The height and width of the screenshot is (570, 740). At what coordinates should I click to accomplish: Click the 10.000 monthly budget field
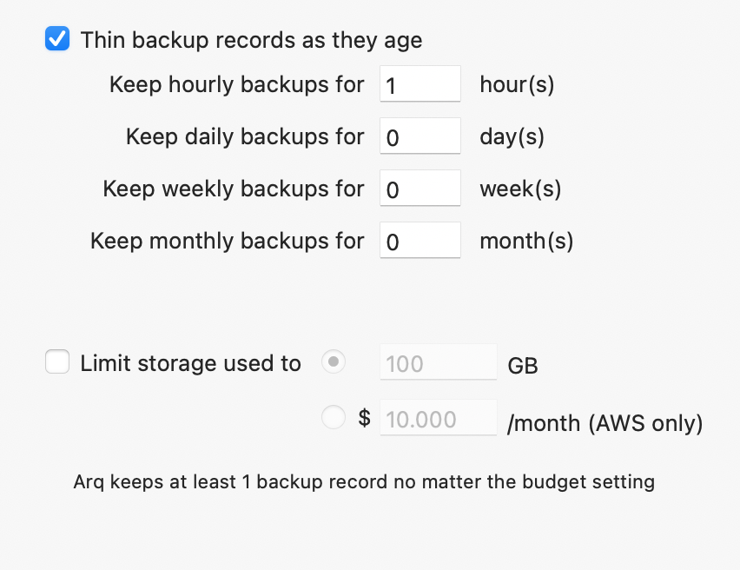tap(439, 419)
